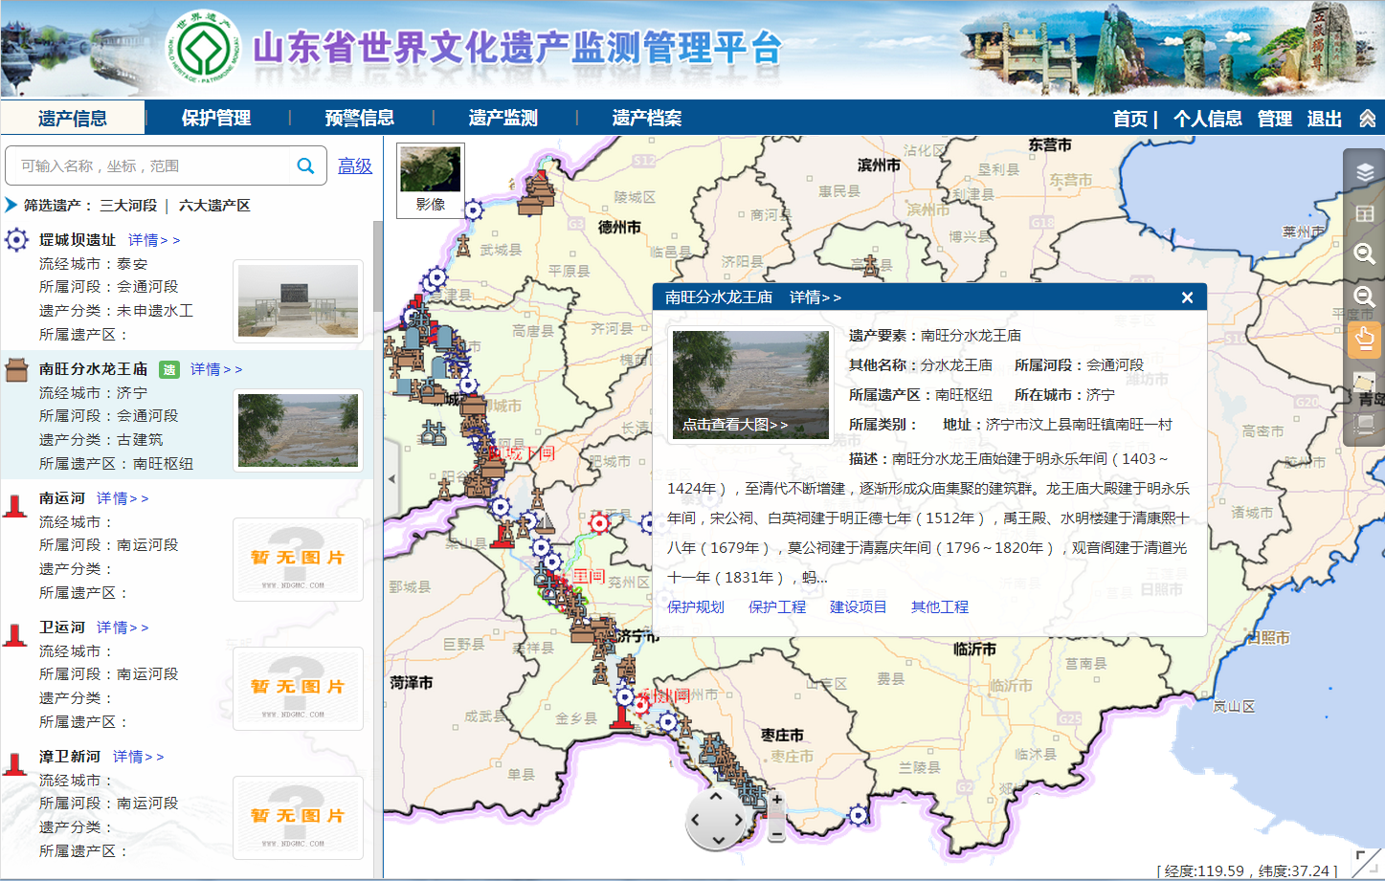Click the 南旺分水龙王庙 building icon in list
This screenshot has height=881, width=1385.
coord(16,369)
